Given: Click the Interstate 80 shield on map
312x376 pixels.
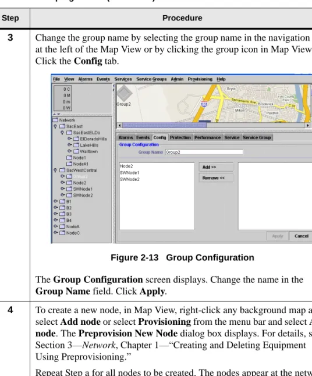Looking at the screenshot, I should point(204,104).
